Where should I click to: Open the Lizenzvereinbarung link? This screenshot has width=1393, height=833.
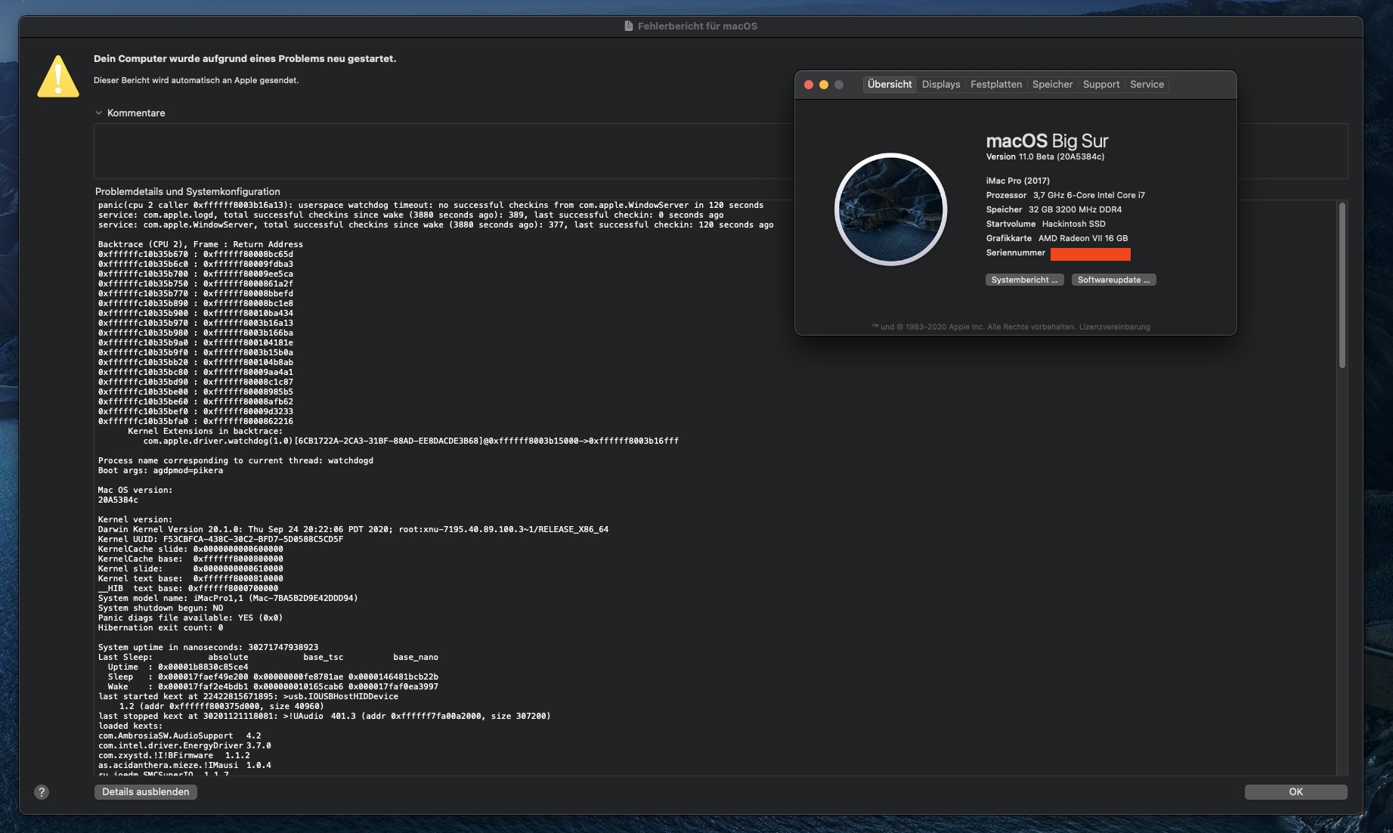[1114, 327]
